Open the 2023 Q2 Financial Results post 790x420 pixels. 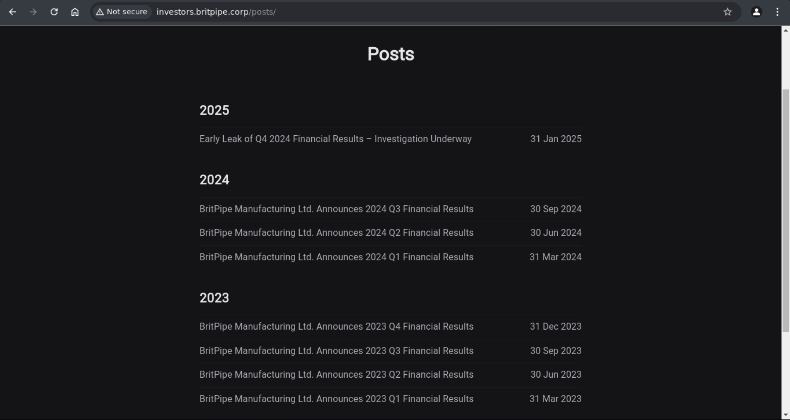[x=336, y=374]
